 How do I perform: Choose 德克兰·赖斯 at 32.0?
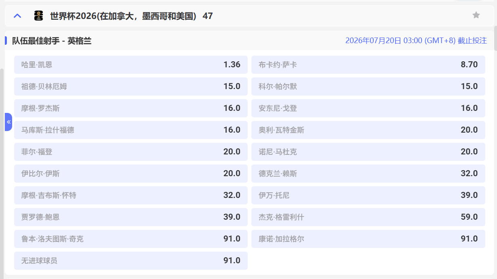(368, 173)
